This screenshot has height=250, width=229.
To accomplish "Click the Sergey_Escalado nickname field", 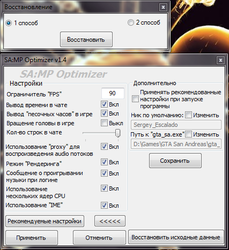I will (x=176, y=125).
